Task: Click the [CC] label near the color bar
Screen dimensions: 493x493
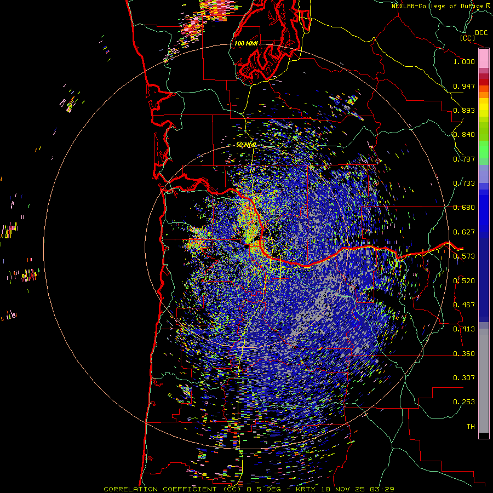Action: point(467,38)
